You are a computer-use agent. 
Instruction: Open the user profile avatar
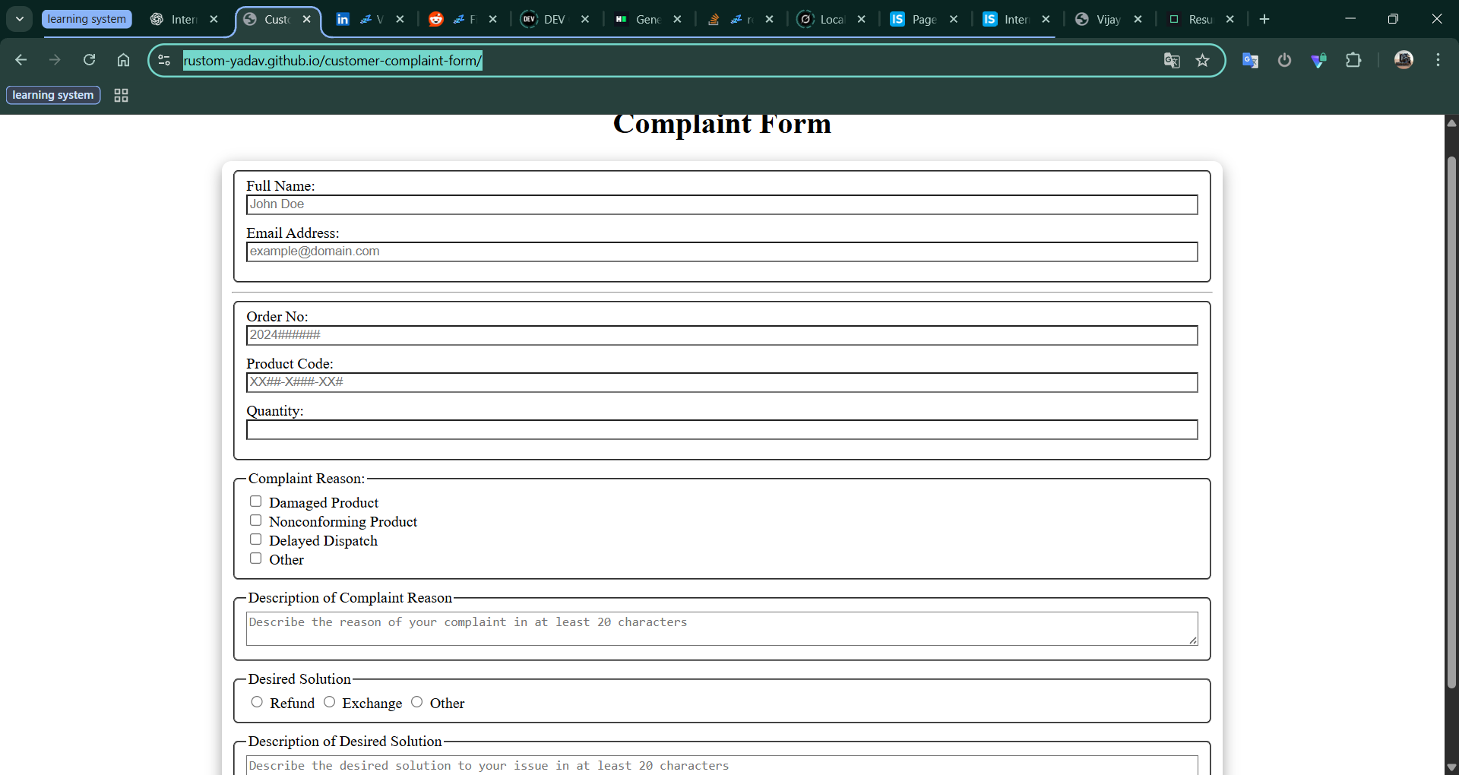pyautogui.click(x=1404, y=60)
